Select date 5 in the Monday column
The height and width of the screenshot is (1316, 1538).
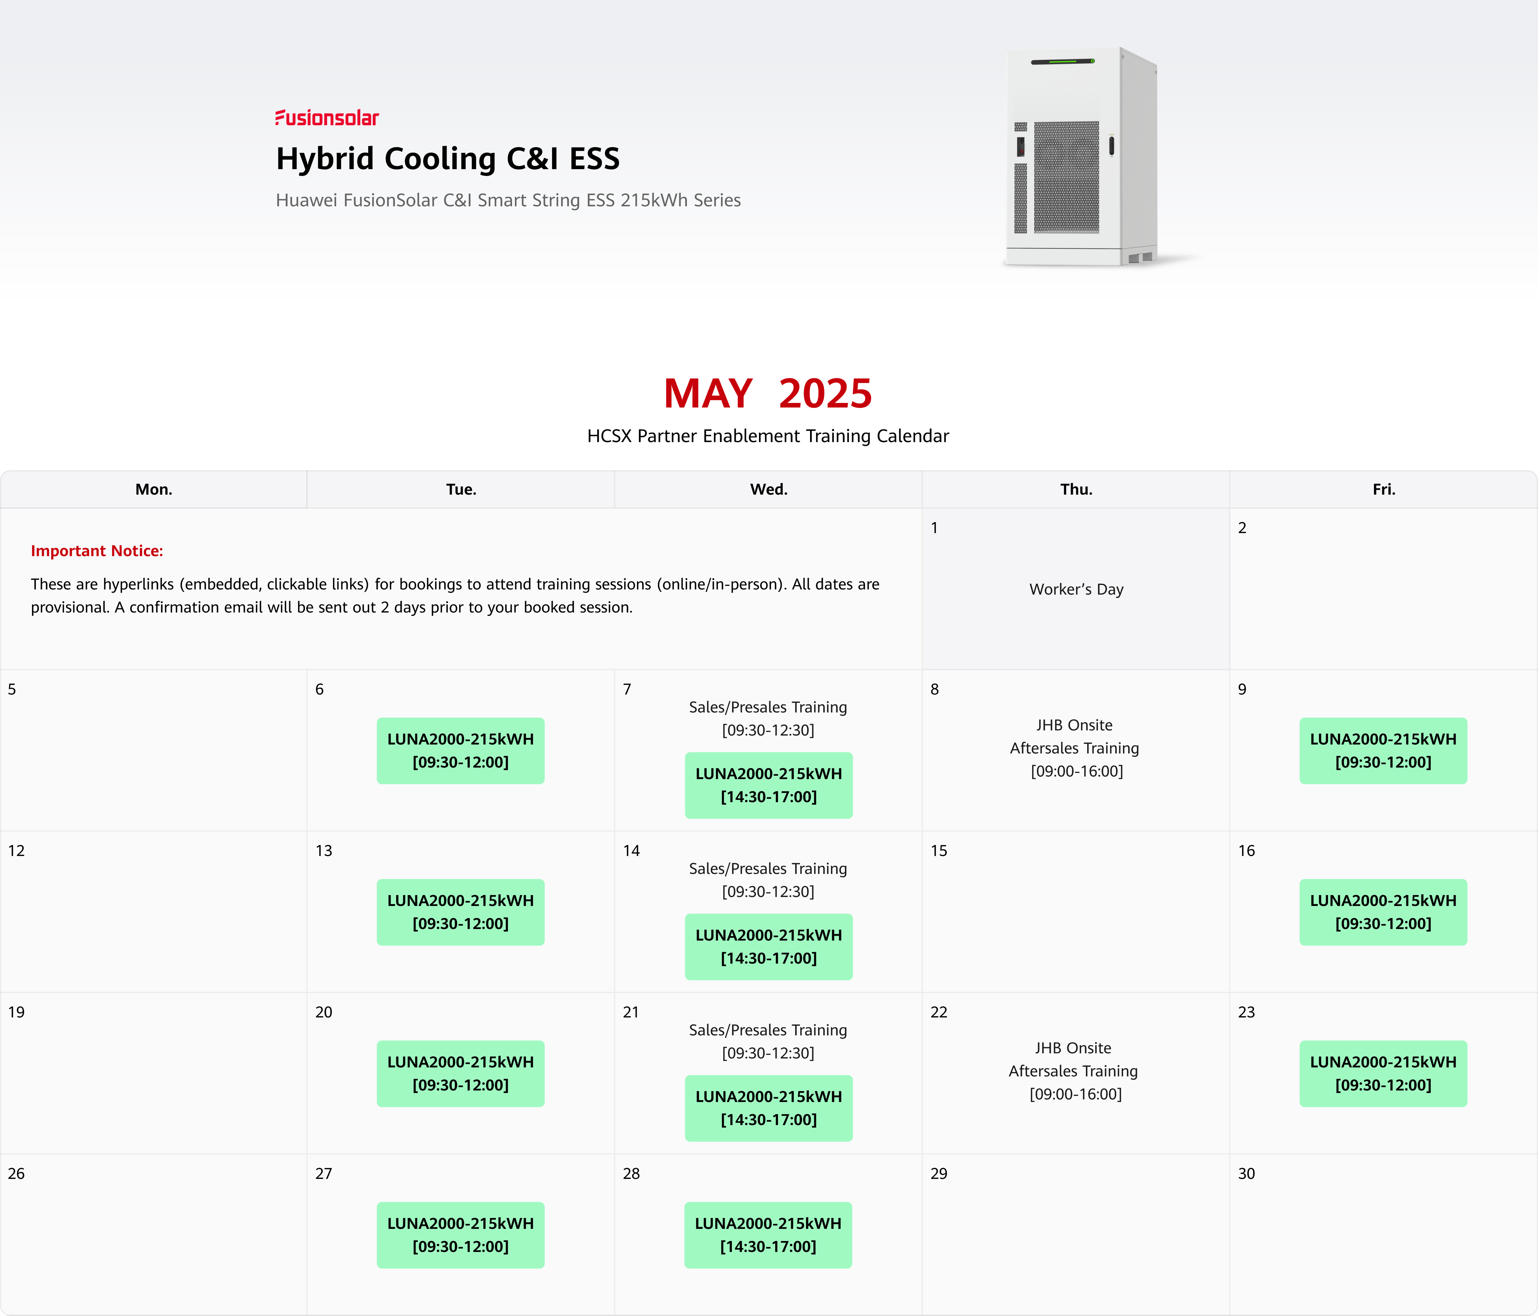(12, 689)
